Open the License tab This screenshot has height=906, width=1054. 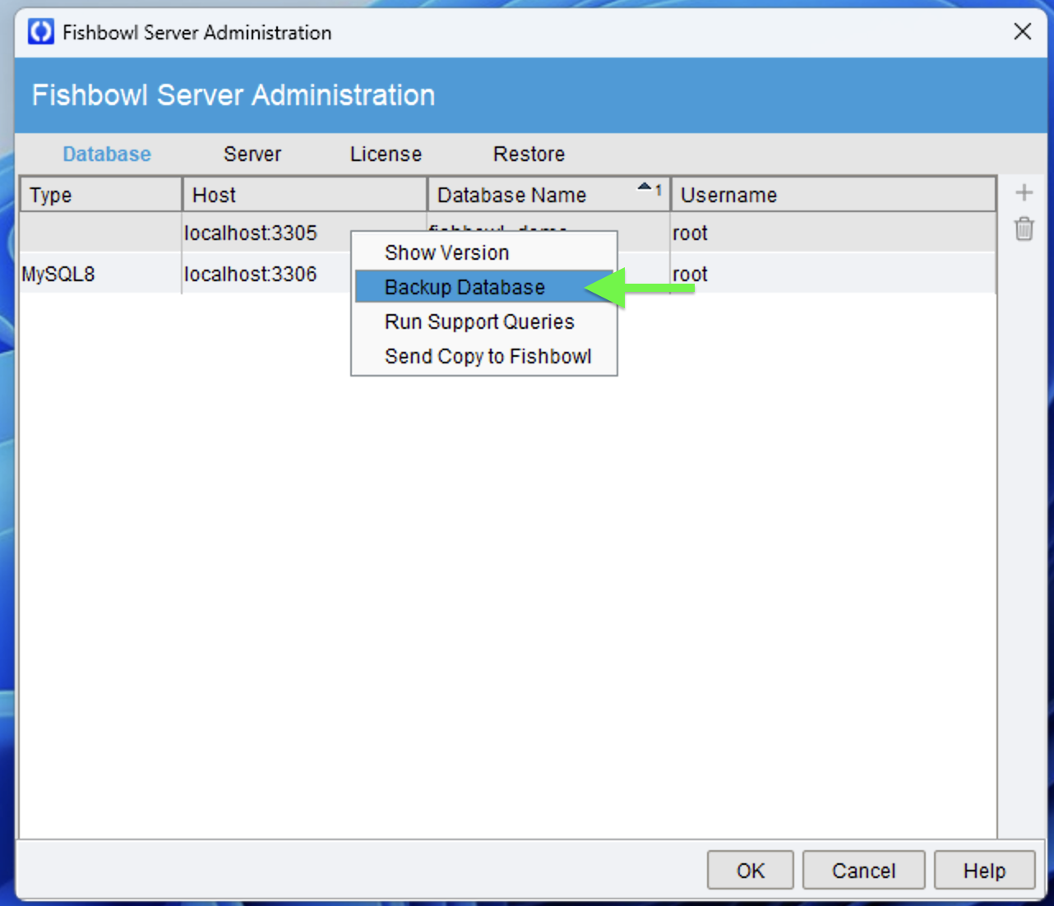(385, 154)
